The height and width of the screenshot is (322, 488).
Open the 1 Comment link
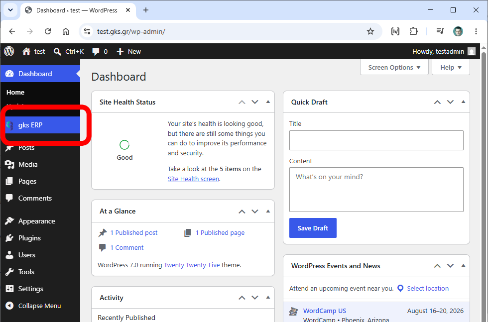click(127, 248)
